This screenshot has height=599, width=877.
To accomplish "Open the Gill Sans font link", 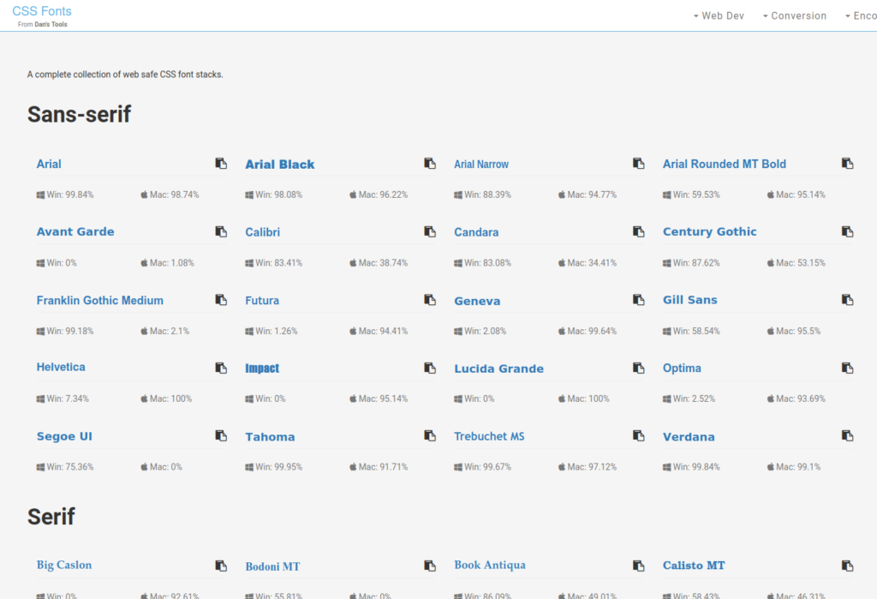I will (x=689, y=300).
